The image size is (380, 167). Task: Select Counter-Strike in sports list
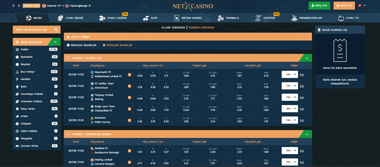point(37,146)
